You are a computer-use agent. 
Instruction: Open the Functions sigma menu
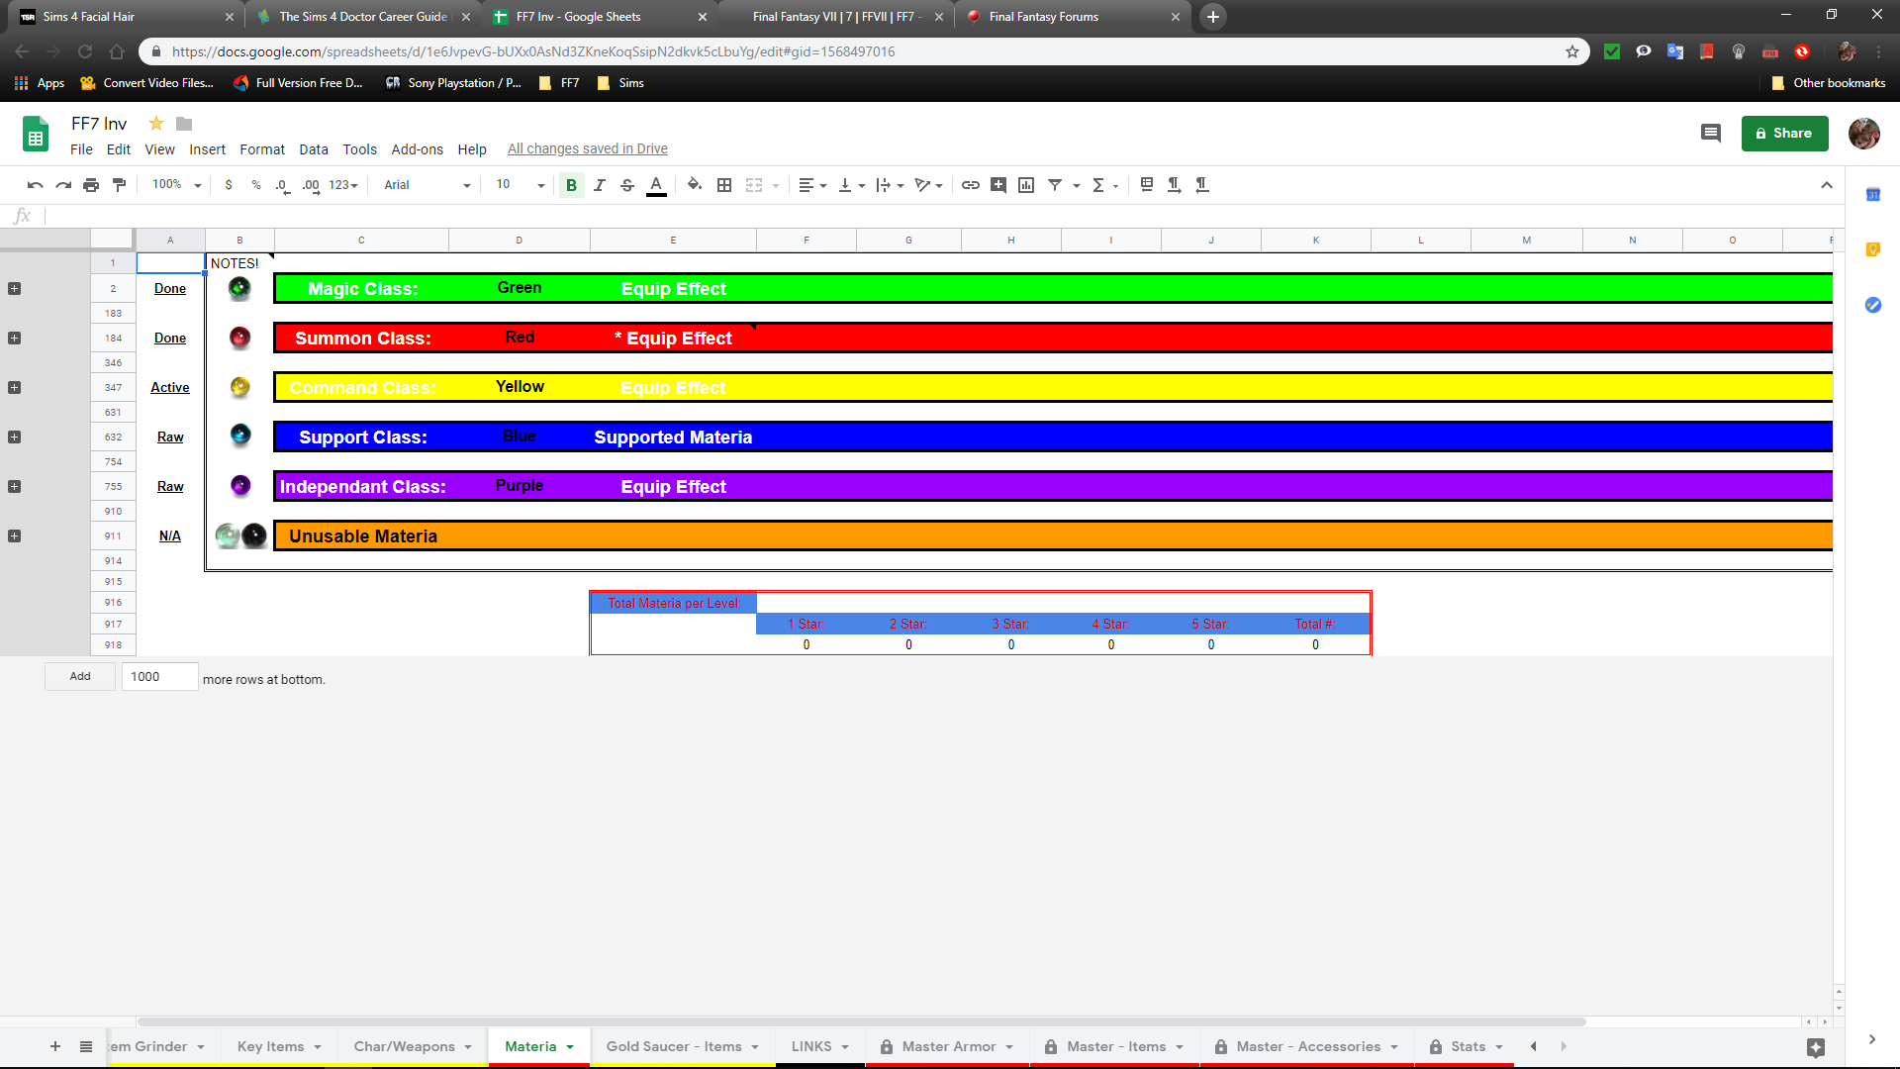1104,185
